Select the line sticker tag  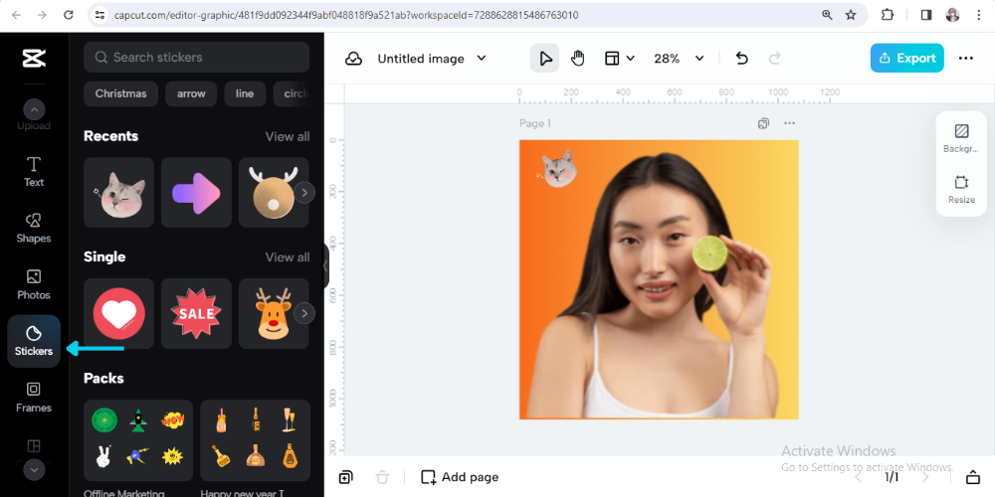click(x=245, y=93)
